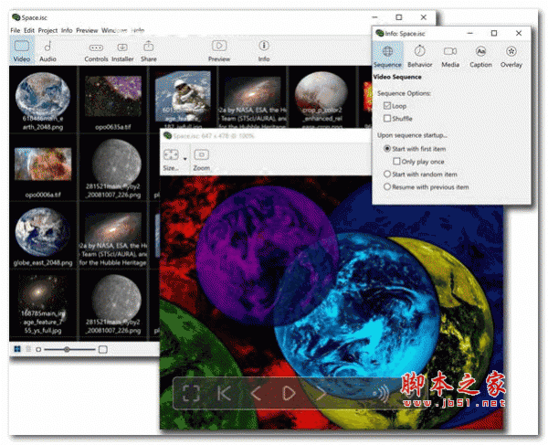548x445 pixels.
Task: Select the opo0635a.tif thumbnail
Action: (113, 100)
